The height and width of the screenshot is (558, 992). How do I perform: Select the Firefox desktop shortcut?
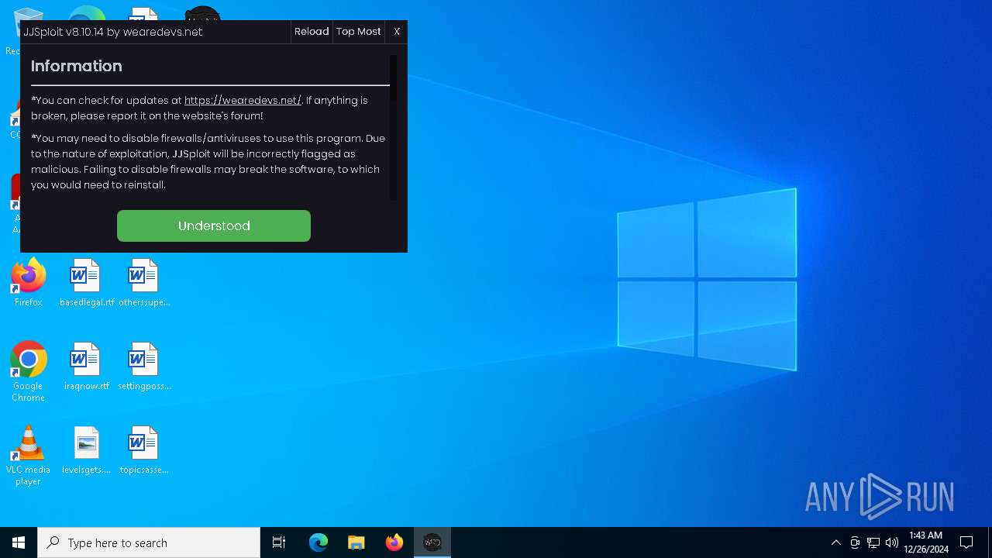pyautogui.click(x=29, y=283)
